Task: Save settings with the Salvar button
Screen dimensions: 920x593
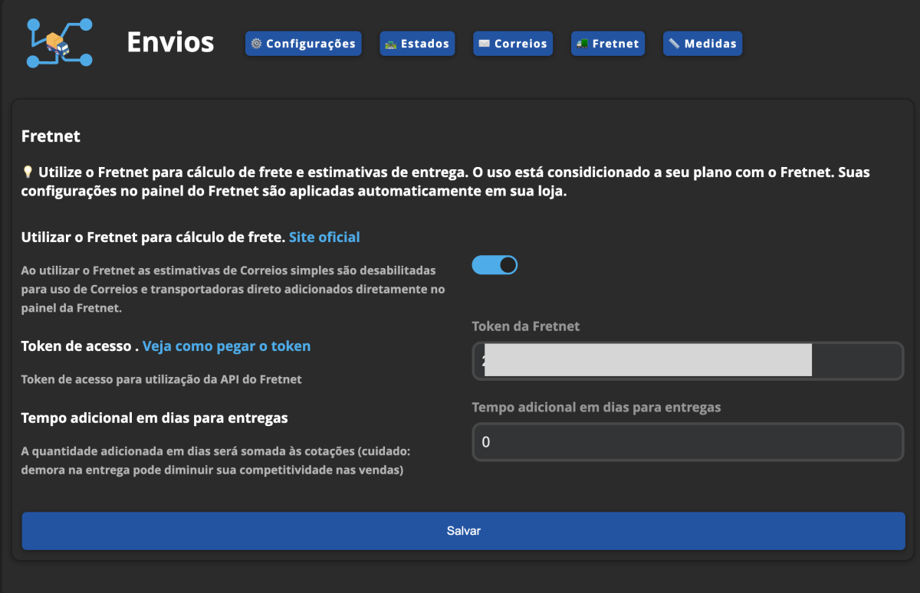Action: 464,531
